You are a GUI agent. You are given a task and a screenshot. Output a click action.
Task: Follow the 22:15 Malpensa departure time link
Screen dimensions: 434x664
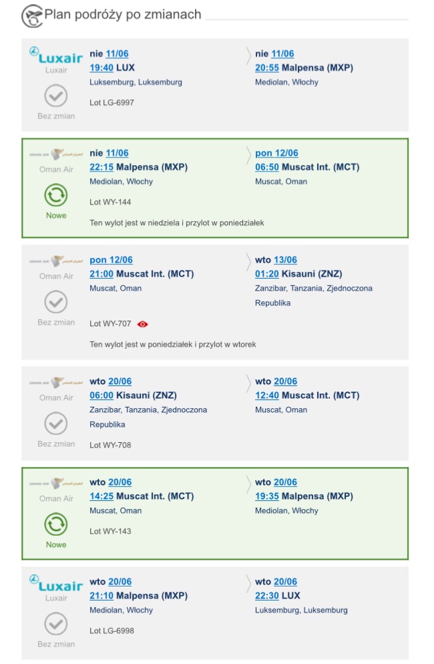(x=101, y=167)
